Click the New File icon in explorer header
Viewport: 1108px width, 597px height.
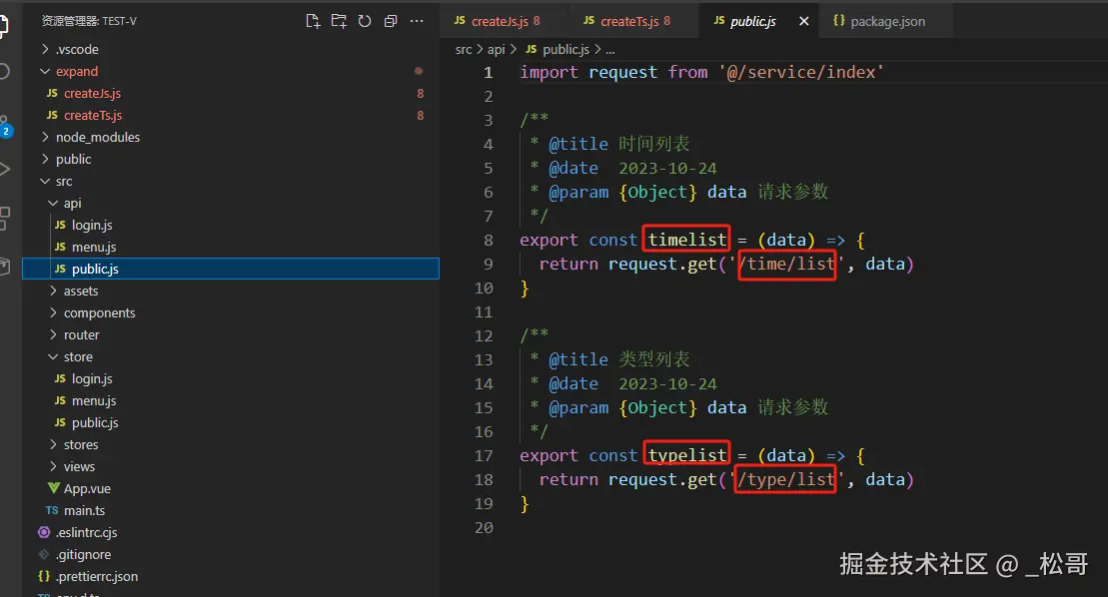point(313,21)
